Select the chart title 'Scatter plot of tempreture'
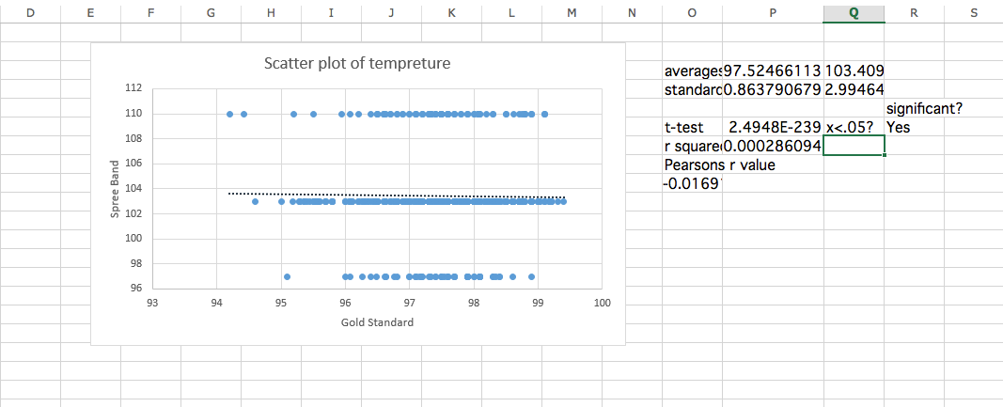Viewport: 1003px width, 407px height. click(x=357, y=65)
